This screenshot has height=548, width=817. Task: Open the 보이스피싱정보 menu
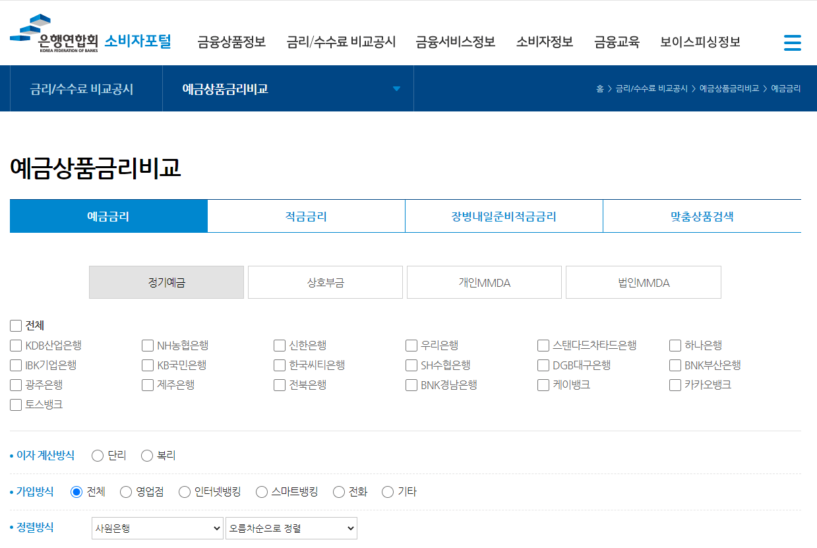tap(700, 41)
